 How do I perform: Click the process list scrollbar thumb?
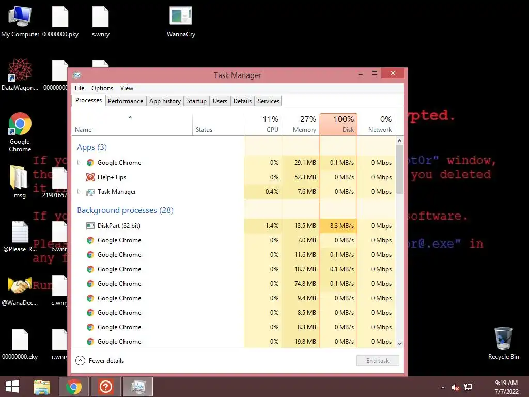399,169
